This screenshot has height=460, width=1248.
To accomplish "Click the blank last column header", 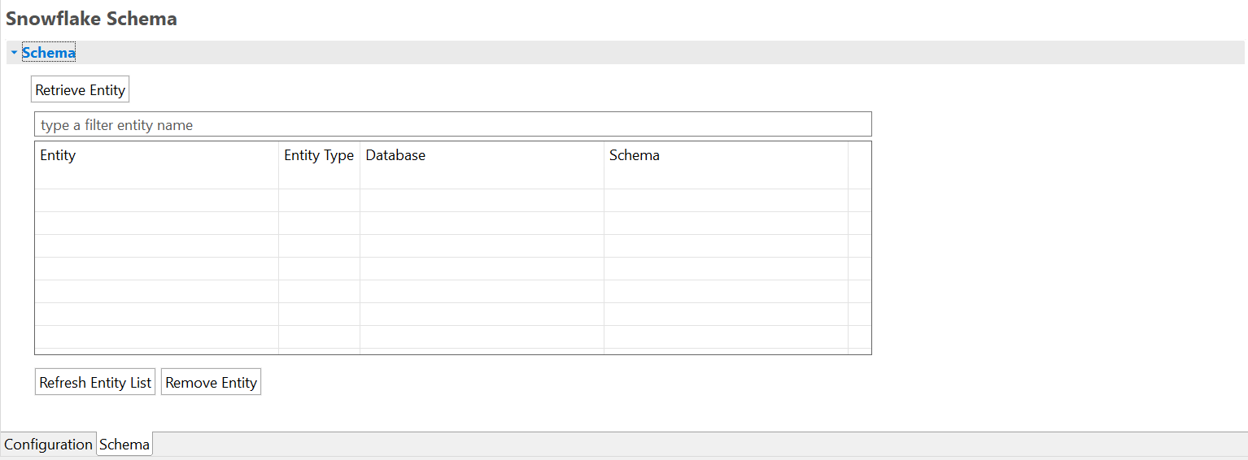I will pyautogui.click(x=859, y=155).
